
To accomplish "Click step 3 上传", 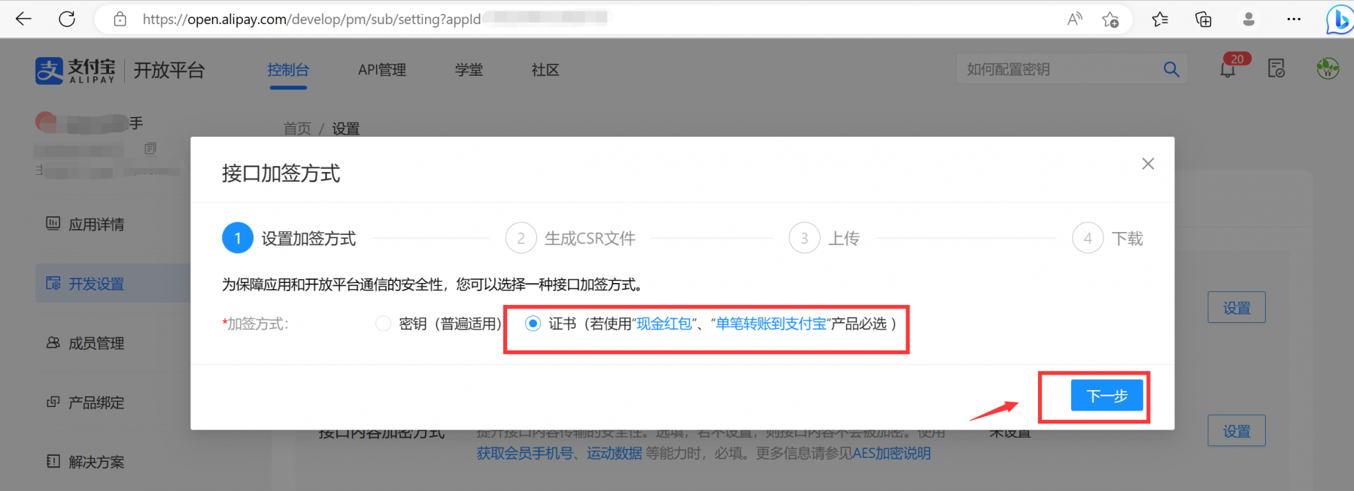I will coord(824,238).
